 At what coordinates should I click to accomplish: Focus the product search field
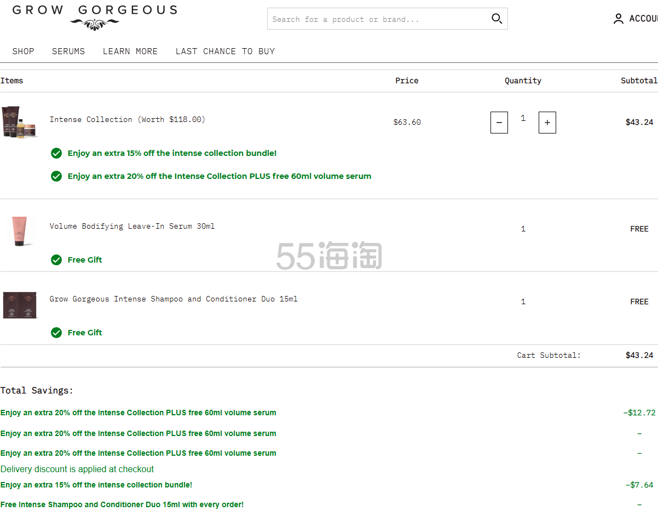[387, 19]
